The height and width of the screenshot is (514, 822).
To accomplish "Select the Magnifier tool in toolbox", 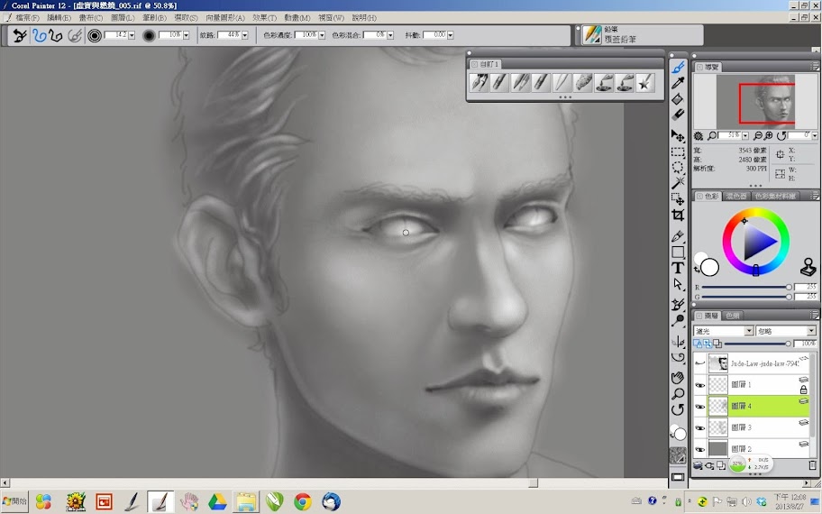I will pos(678,393).
